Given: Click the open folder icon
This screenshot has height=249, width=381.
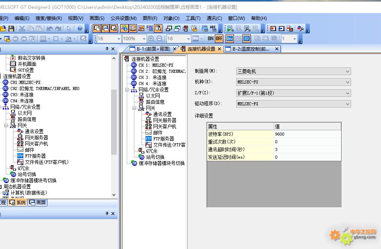Looking at the screenshot, I should pos(3,28).
